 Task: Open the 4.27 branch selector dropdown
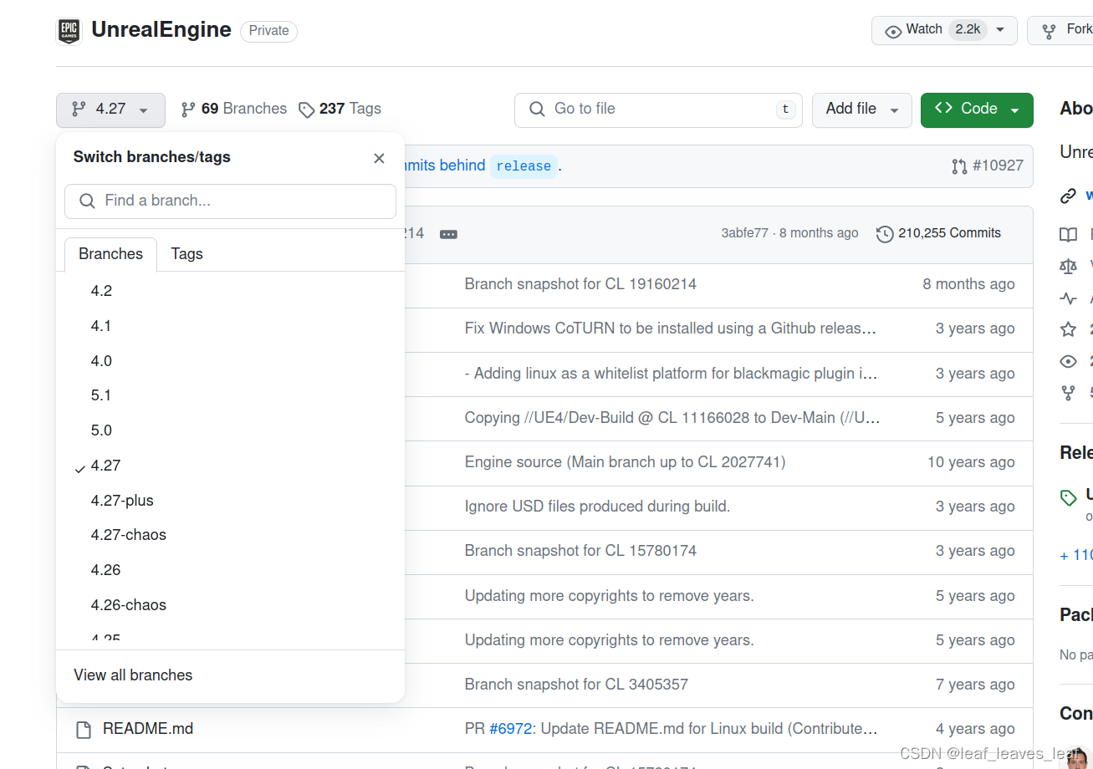coord(110,109)
